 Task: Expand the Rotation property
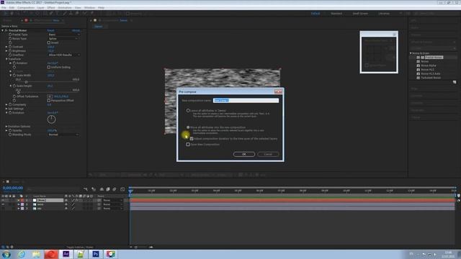click(x=11, y=63)
